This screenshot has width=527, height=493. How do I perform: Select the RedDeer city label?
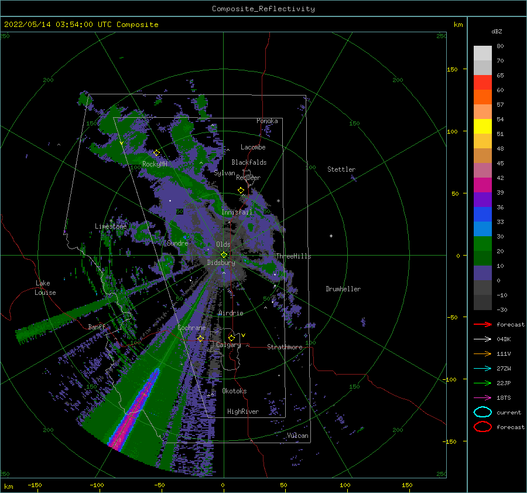click(248, 178)
